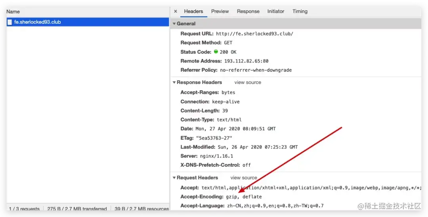428x217 pixels.
Task: Close the request details pane with the X icon
Action: (x=176, y=11)
